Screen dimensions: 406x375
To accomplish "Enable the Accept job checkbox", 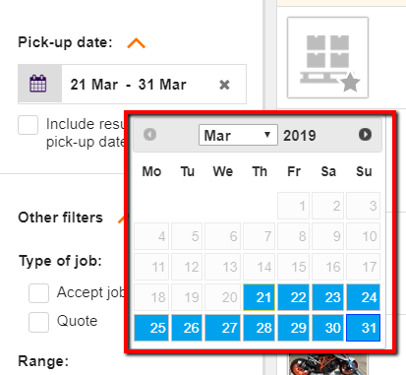I will pos(38,293).
